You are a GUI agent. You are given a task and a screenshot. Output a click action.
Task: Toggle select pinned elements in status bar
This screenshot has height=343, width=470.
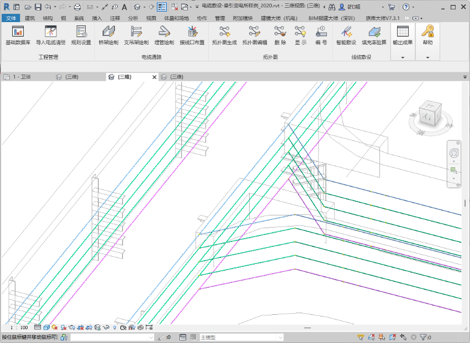(x=382, y=337)
